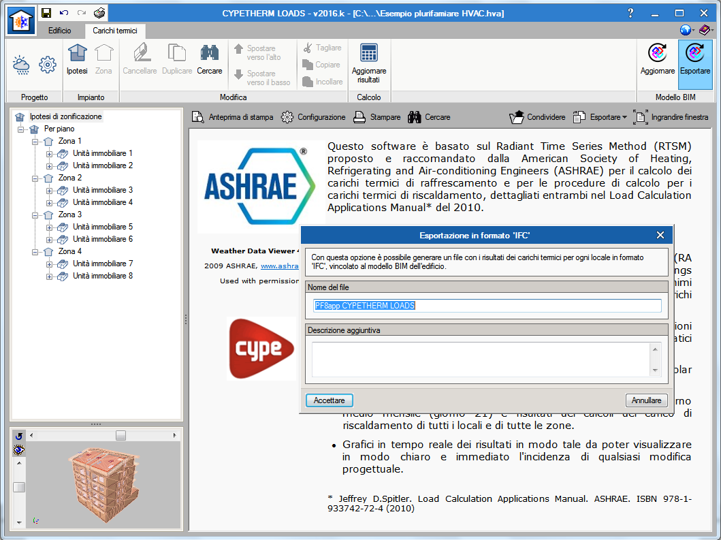Click the help book icon at top right
This screenshot has height=540, width=721.
pyautogui.click(x=705, y=31)
